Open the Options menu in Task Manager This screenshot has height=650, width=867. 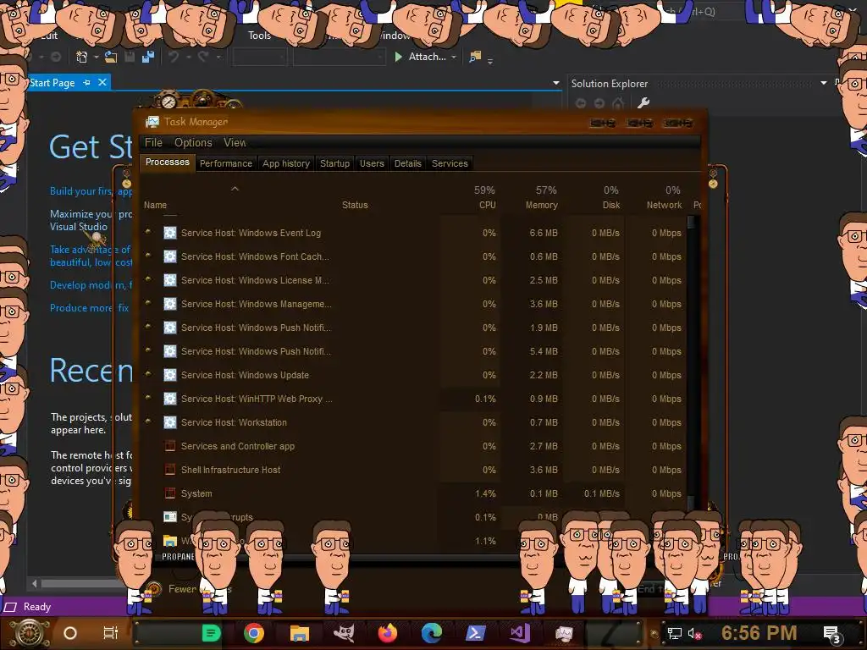[193, 142]
